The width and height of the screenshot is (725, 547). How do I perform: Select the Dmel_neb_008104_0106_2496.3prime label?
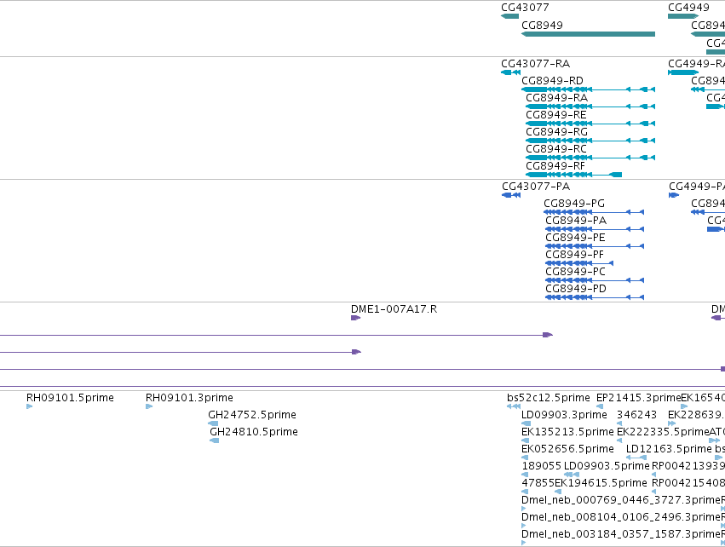[x=621, y=517]
